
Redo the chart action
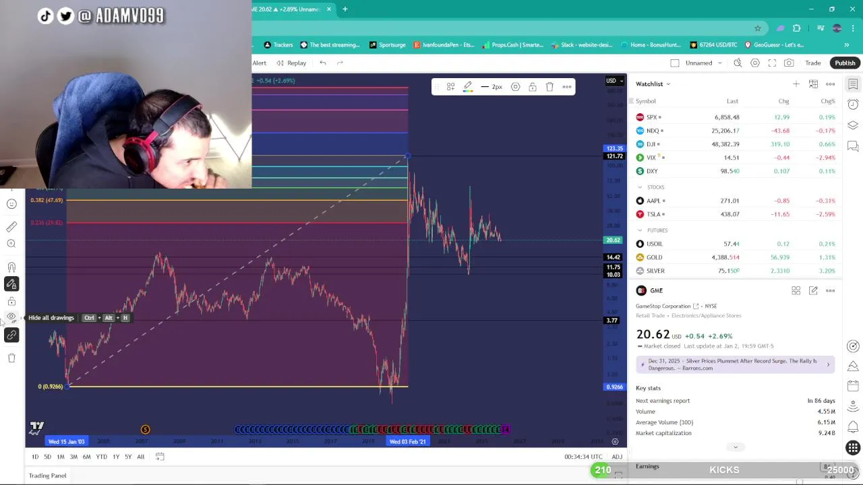tap(340, 63)
